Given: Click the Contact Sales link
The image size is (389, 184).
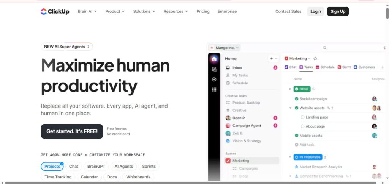Looking at the screenshot, I should 288,11.
